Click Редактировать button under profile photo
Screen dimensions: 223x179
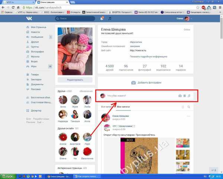tap(75, 80)
